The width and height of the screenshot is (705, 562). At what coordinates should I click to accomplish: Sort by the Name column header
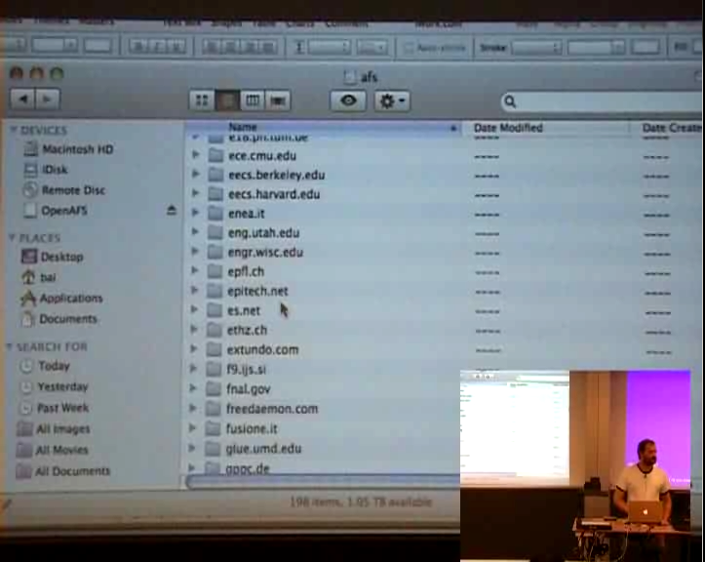pyautogui.click(x=323, y=128)
